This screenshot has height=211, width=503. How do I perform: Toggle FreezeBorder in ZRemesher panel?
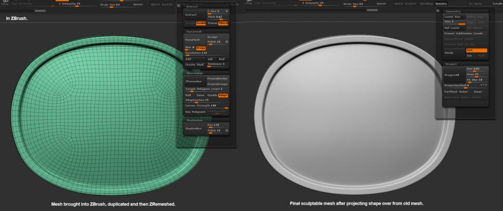(218, 79)
